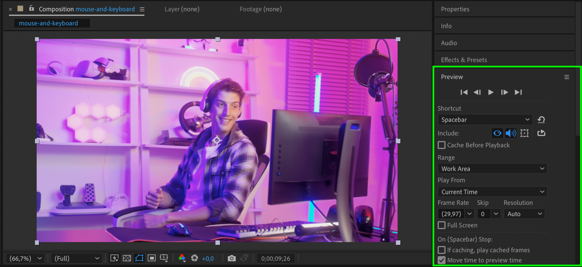Mute the include audio speaker toggle
Screen dimensions: 582x267
[x=511, y=133]
